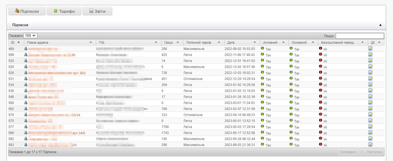Open the Показати rows-per-page dropdown

30,35
